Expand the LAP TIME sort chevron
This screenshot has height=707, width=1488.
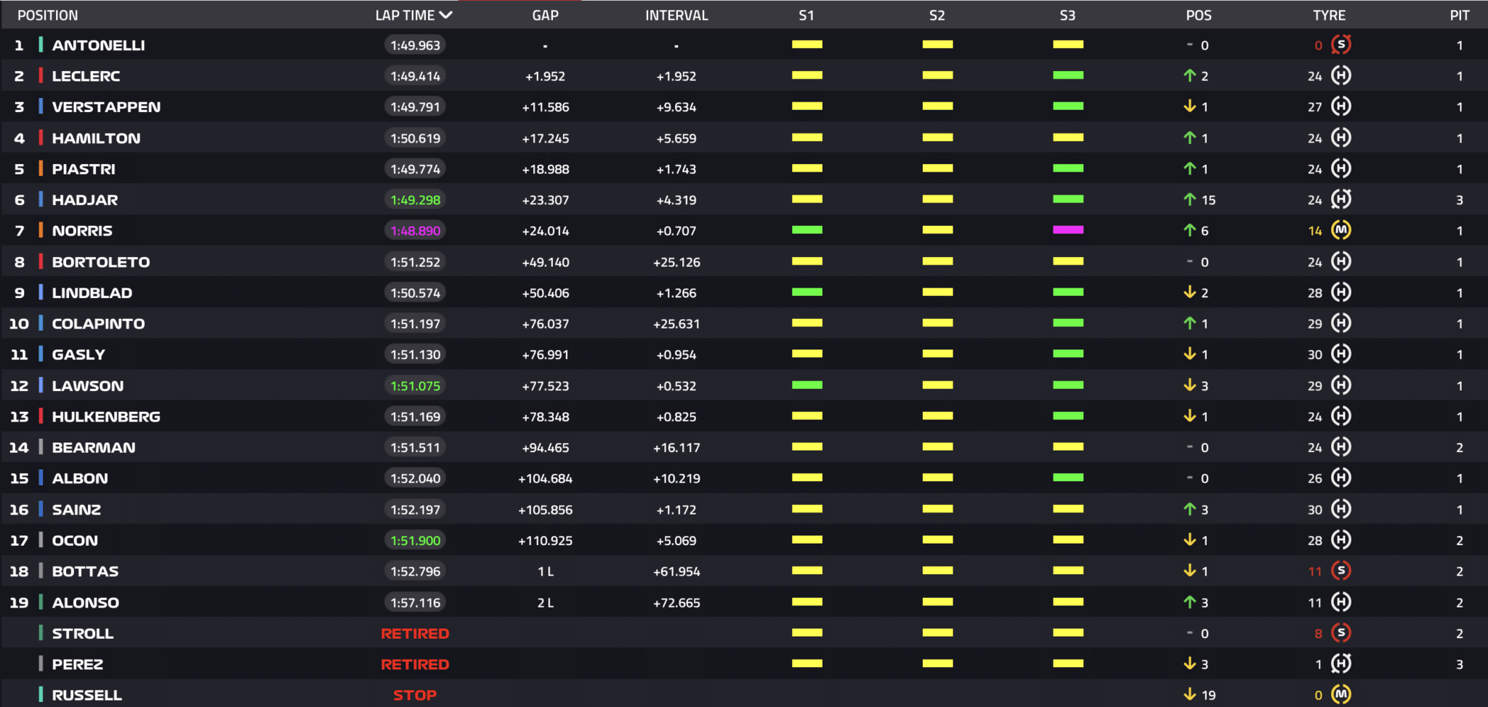[446, 15]
